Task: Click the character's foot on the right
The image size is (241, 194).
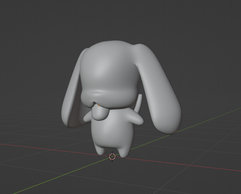Action: pyautogui.click(x=124, y=153)
